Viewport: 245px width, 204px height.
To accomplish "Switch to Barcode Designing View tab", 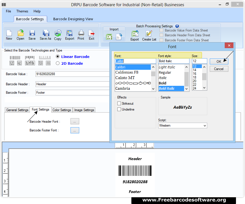I will [x=73, y=19].
